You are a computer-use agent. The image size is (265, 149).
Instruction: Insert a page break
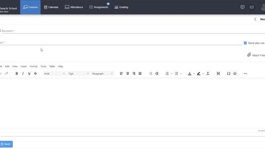click(218, 74)
